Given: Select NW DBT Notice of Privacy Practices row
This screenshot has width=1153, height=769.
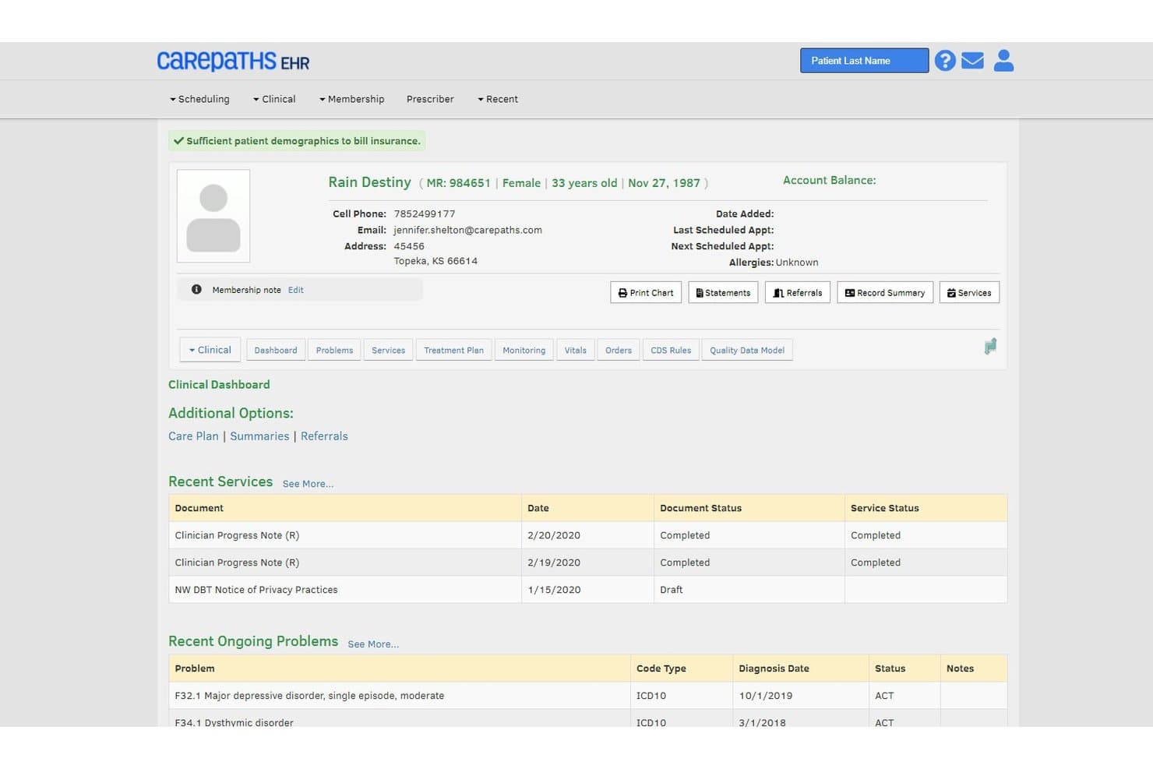Looking at the screenshot, I should 587,590.
